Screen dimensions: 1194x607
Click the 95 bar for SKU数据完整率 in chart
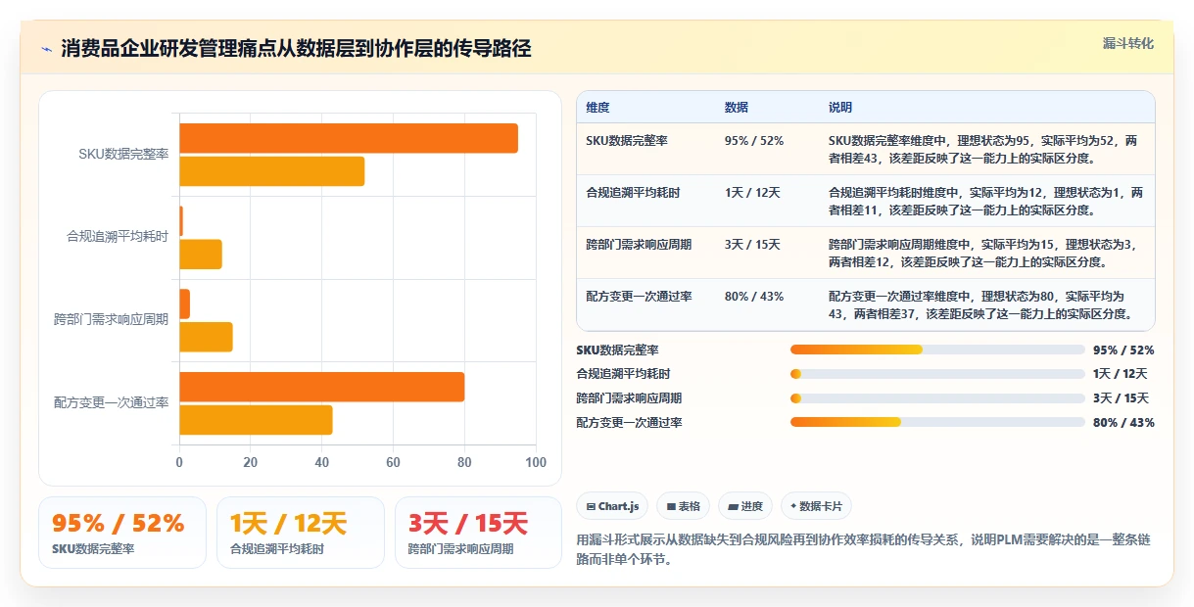(x=349, y=138)
